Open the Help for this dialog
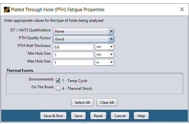 [x=141, y=116]
